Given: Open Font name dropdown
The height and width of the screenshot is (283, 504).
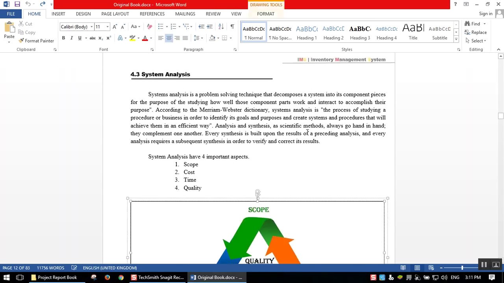Looking at the screenshot, I should (x=91, y=27).
